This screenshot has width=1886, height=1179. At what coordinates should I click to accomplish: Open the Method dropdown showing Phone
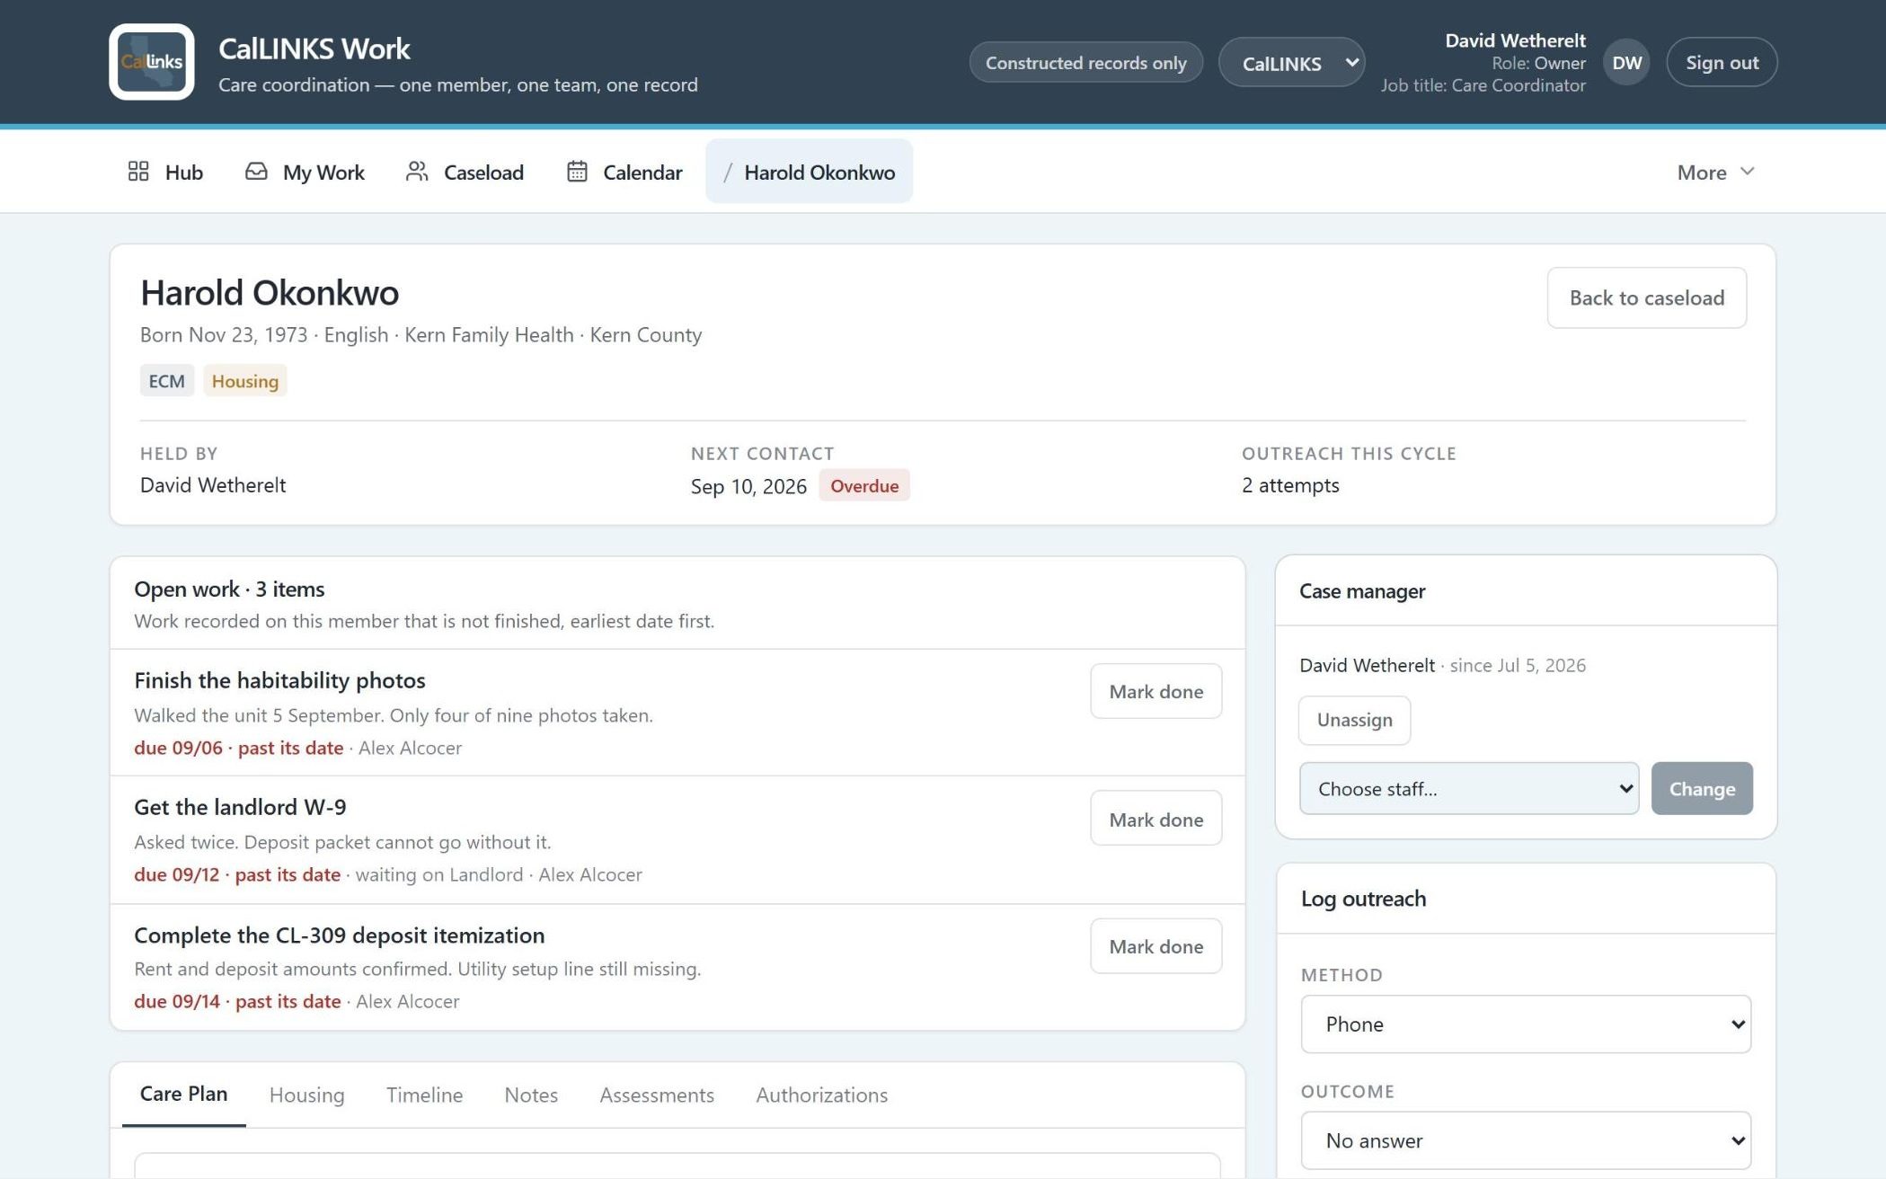[1525, 1024]
